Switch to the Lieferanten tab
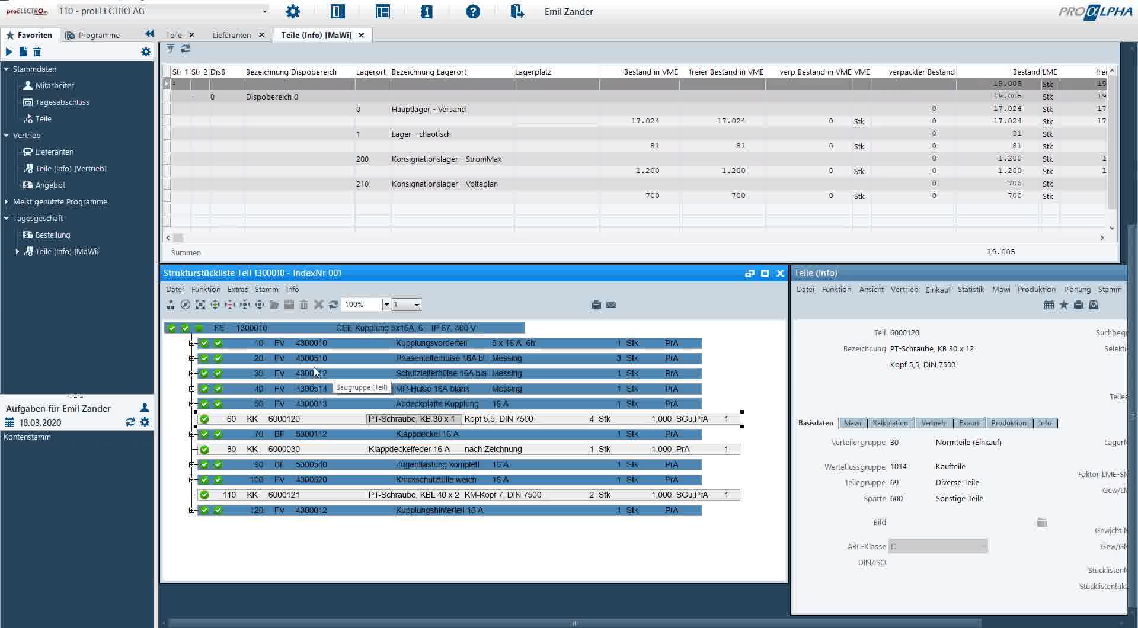 click(232, 35)
